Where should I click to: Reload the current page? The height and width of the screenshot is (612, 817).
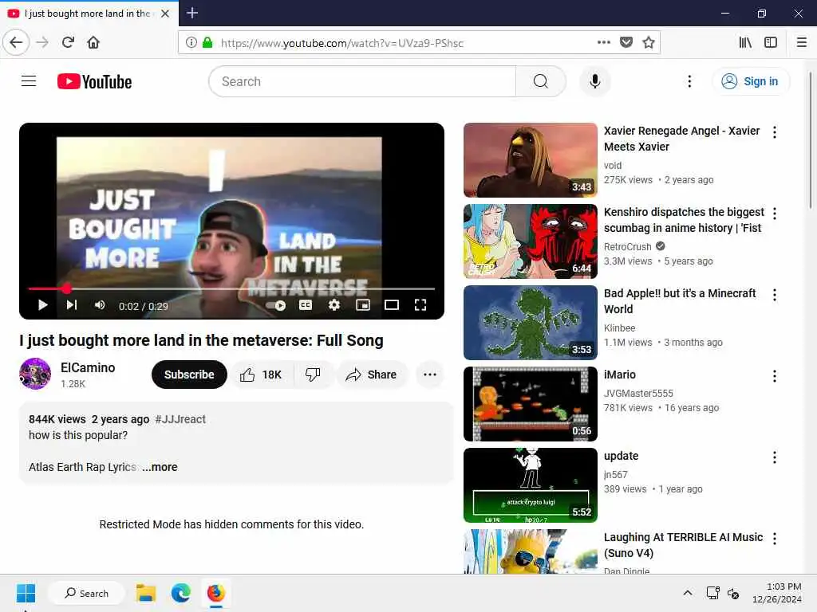(68, 42)
